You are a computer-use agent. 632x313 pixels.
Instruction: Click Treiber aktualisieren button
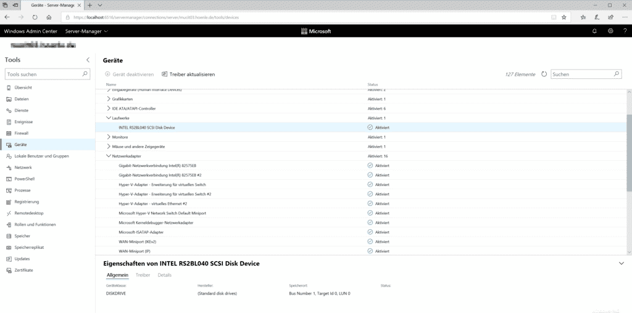(188, 75)
